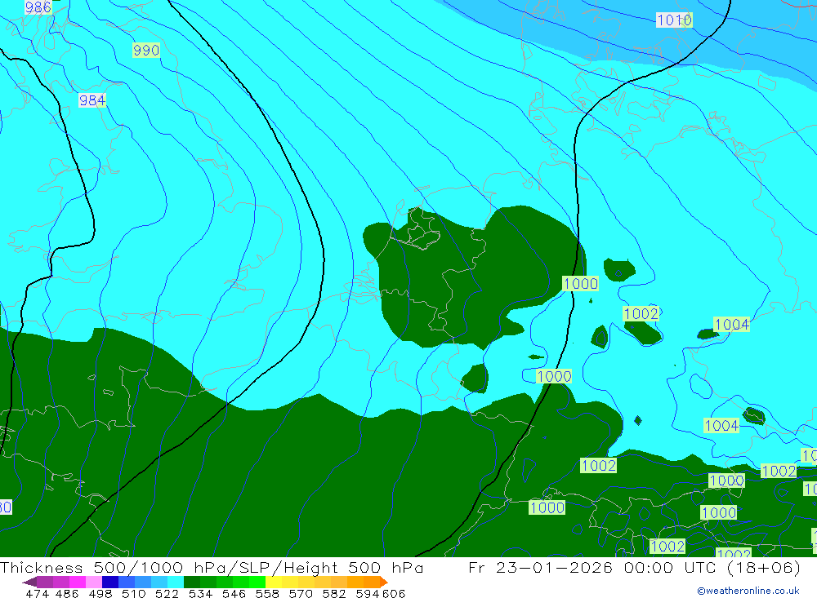Select the yellow swatch above 570 in the legend
The image size is (817, 598).
290,582
